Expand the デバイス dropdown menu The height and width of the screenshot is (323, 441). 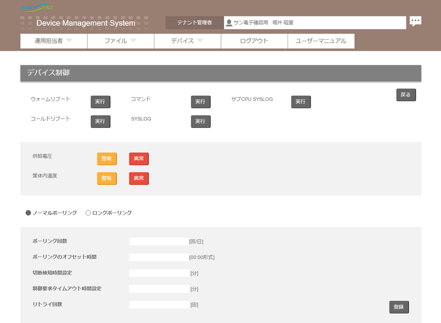pyautogui.click(x=187, y=41)
